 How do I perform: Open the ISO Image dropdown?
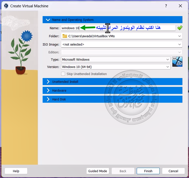pyautogui.click(x=179, y=45)
